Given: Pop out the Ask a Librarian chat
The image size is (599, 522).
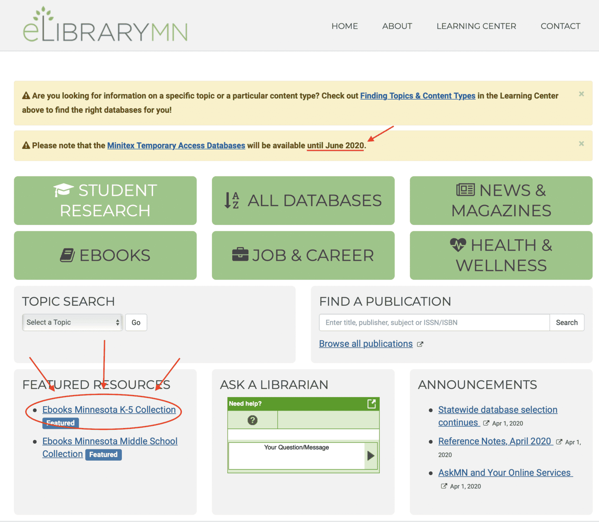Looking at the screenshot, I should pos(371,404).
